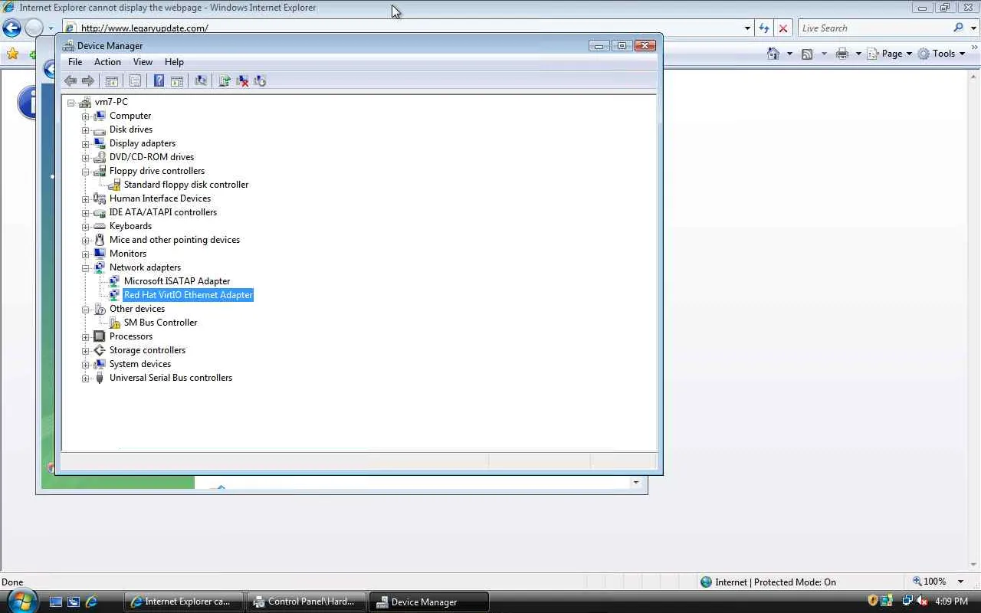Image resolution: width=981 pixels, height=613 pixels.
Task: Open the Live Search provider dropdown
Action: [972, 28]
